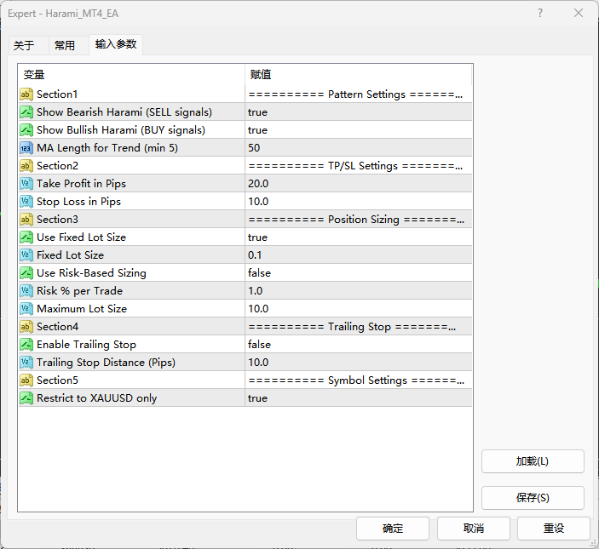Image resolution: width=599 pixels, height=549 pixels.
Task: Click the integer icon beside MA Length for Trend
Action: 26,148
